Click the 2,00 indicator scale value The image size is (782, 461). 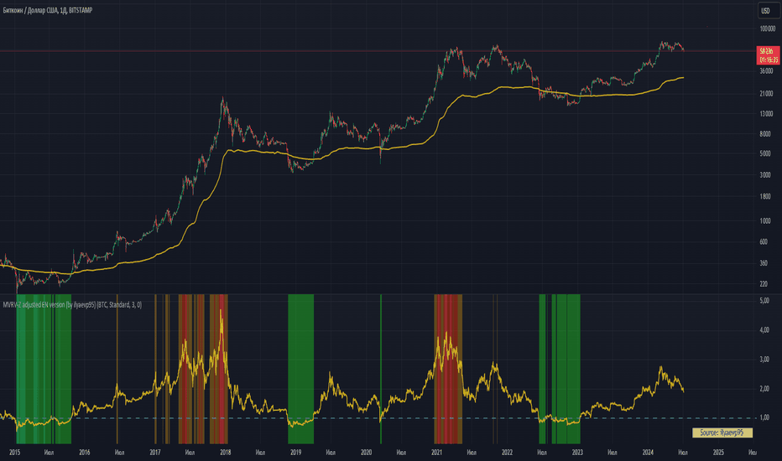click(764, 389)
